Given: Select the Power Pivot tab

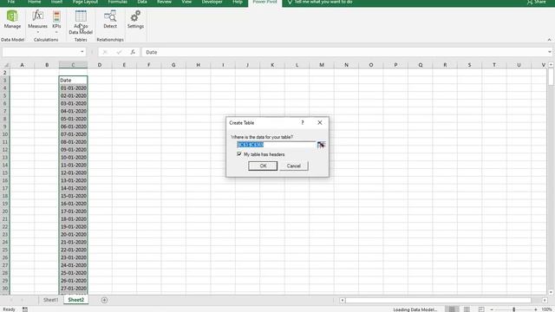Looking at the screenshot, I should coord(264,2).
